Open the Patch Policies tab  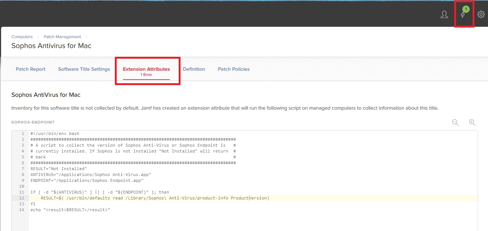(x=234, y=69)
